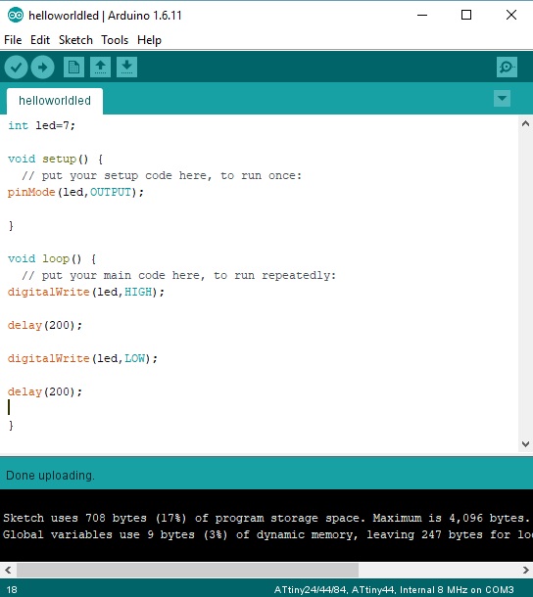Open the File menu
Screen dimensions: 533x597
tap(13, 40)
